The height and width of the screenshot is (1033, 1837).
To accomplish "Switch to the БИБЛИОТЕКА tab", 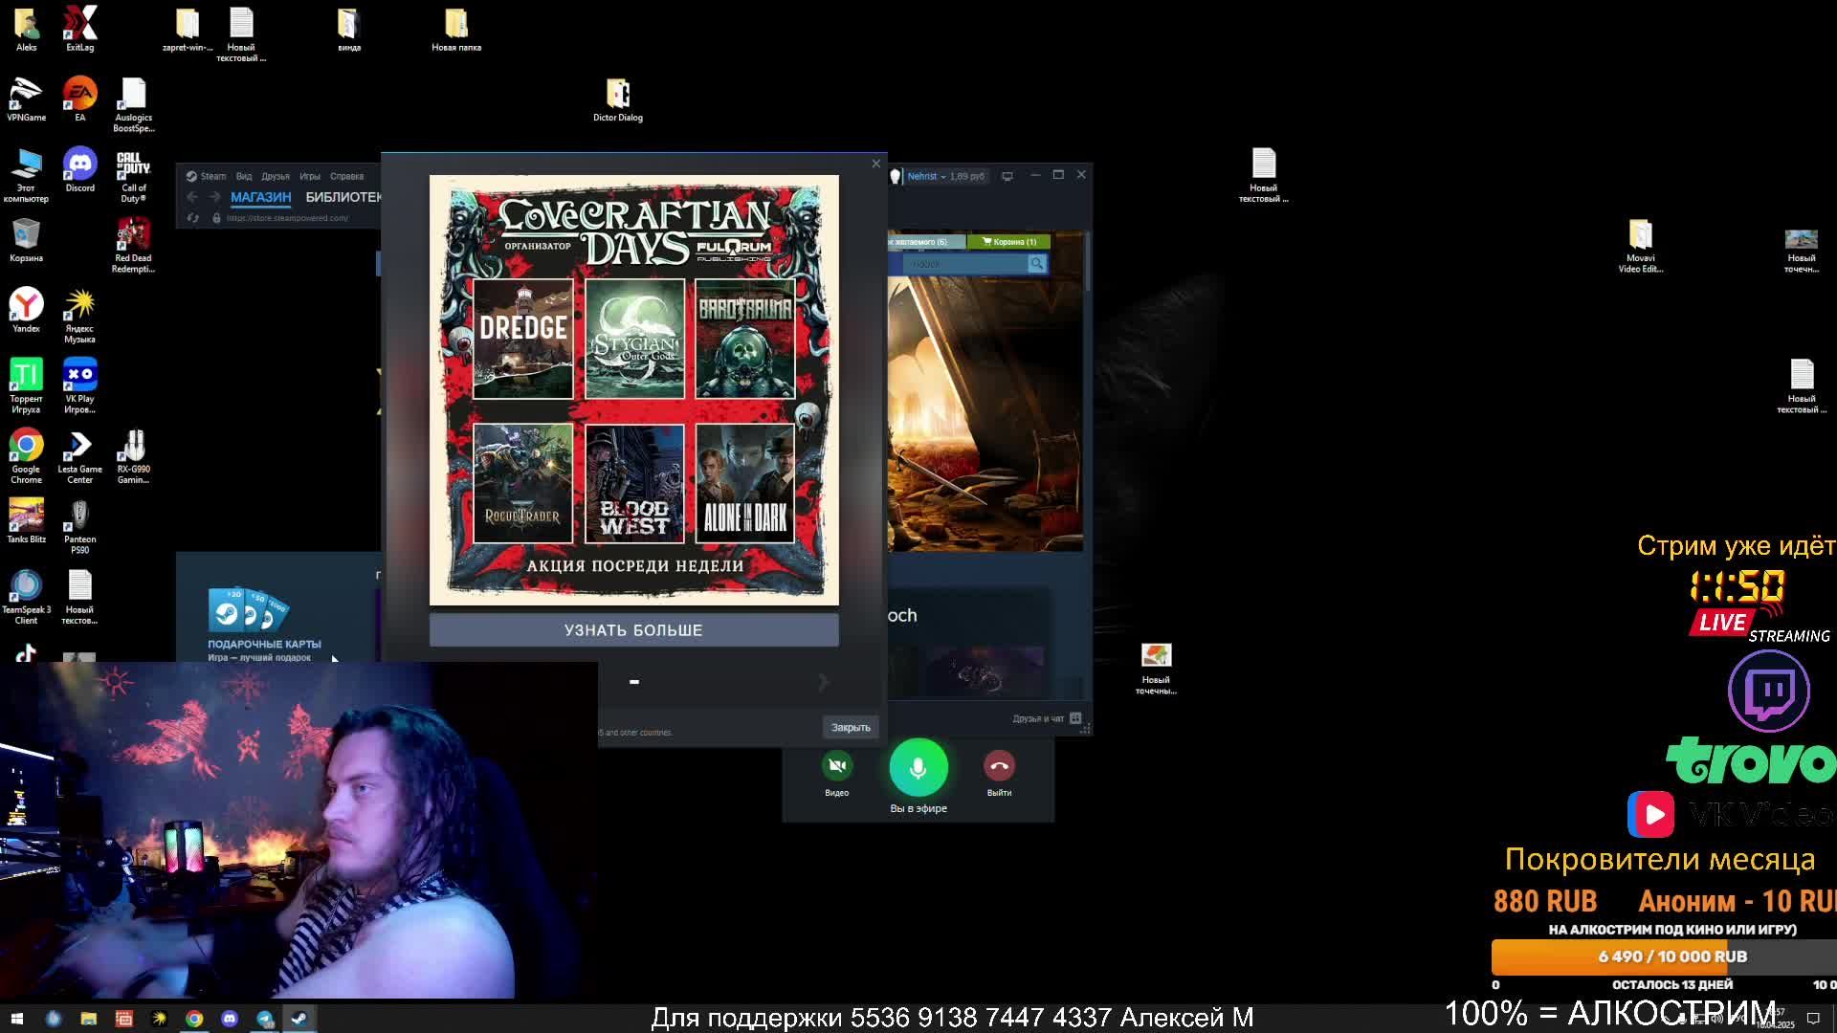I will 343,197.
